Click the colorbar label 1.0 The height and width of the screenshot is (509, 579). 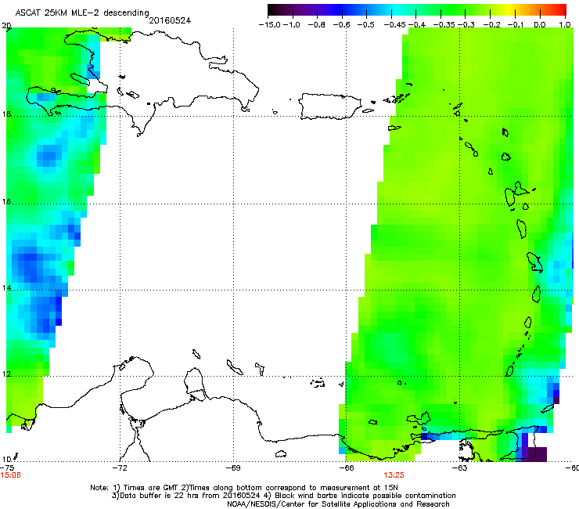coord(565,25)
